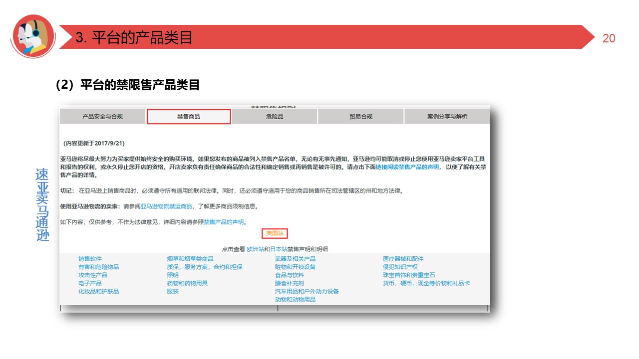Open the 电子产品 category
This screenshot has width=639, height=359.
pyautogui.click(x=90, y=283)
